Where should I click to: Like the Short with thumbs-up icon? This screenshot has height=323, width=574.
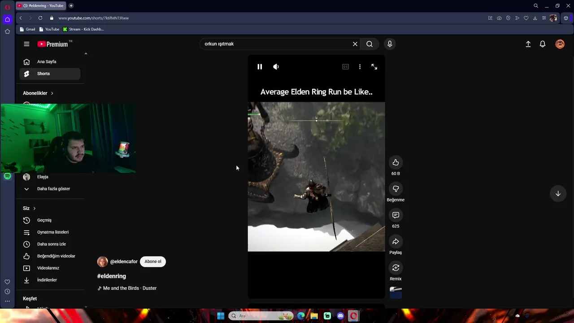396,162
